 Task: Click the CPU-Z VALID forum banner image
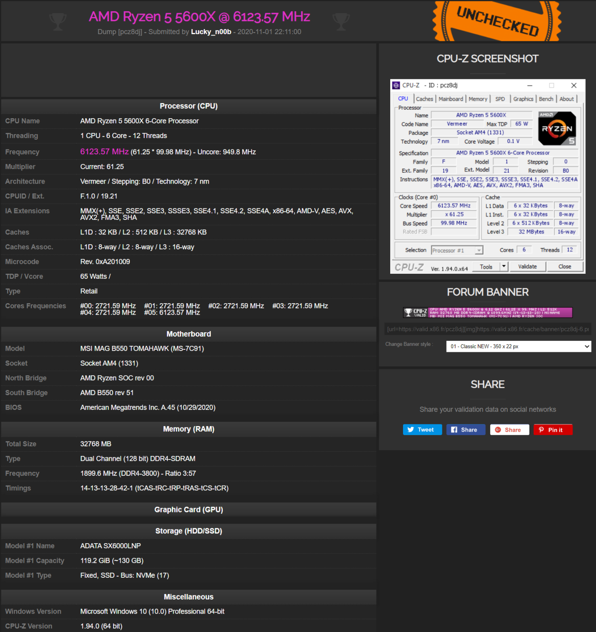(488, 313)
